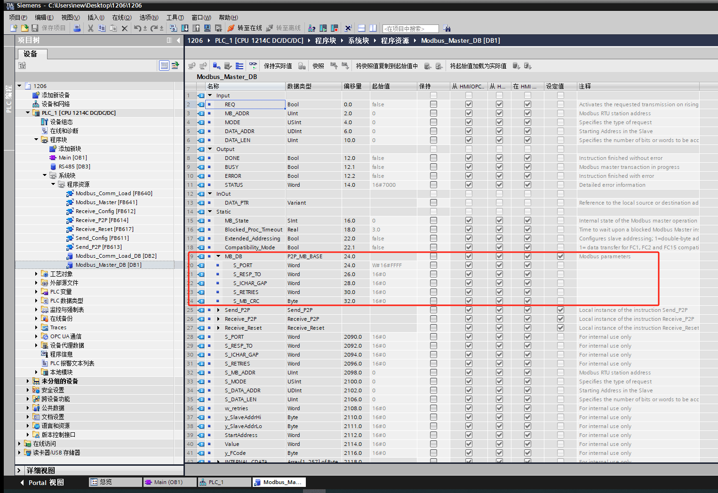Click the search-in-project binoculars icon
Viewport: 718px width, 493px height.
(x=447, y=28)
